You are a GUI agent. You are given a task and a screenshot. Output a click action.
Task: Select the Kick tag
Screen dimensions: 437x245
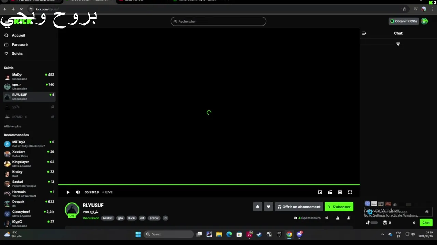[131, 218]
